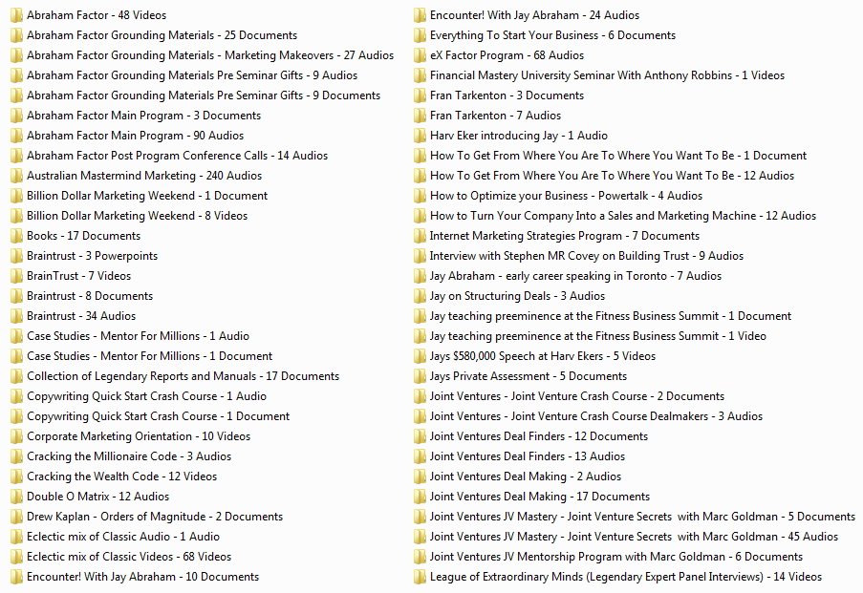Select Jay teaching preeminence Fitness Summit - 1 Video
Image resolution: width=863 pixels, height=593 pixels.
coord(597,336)
